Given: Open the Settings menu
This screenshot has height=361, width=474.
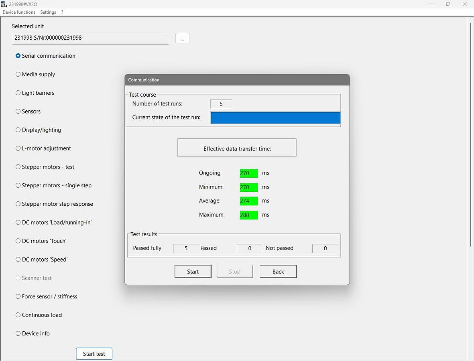Looking at the screenshot, I should pos(48,12).
